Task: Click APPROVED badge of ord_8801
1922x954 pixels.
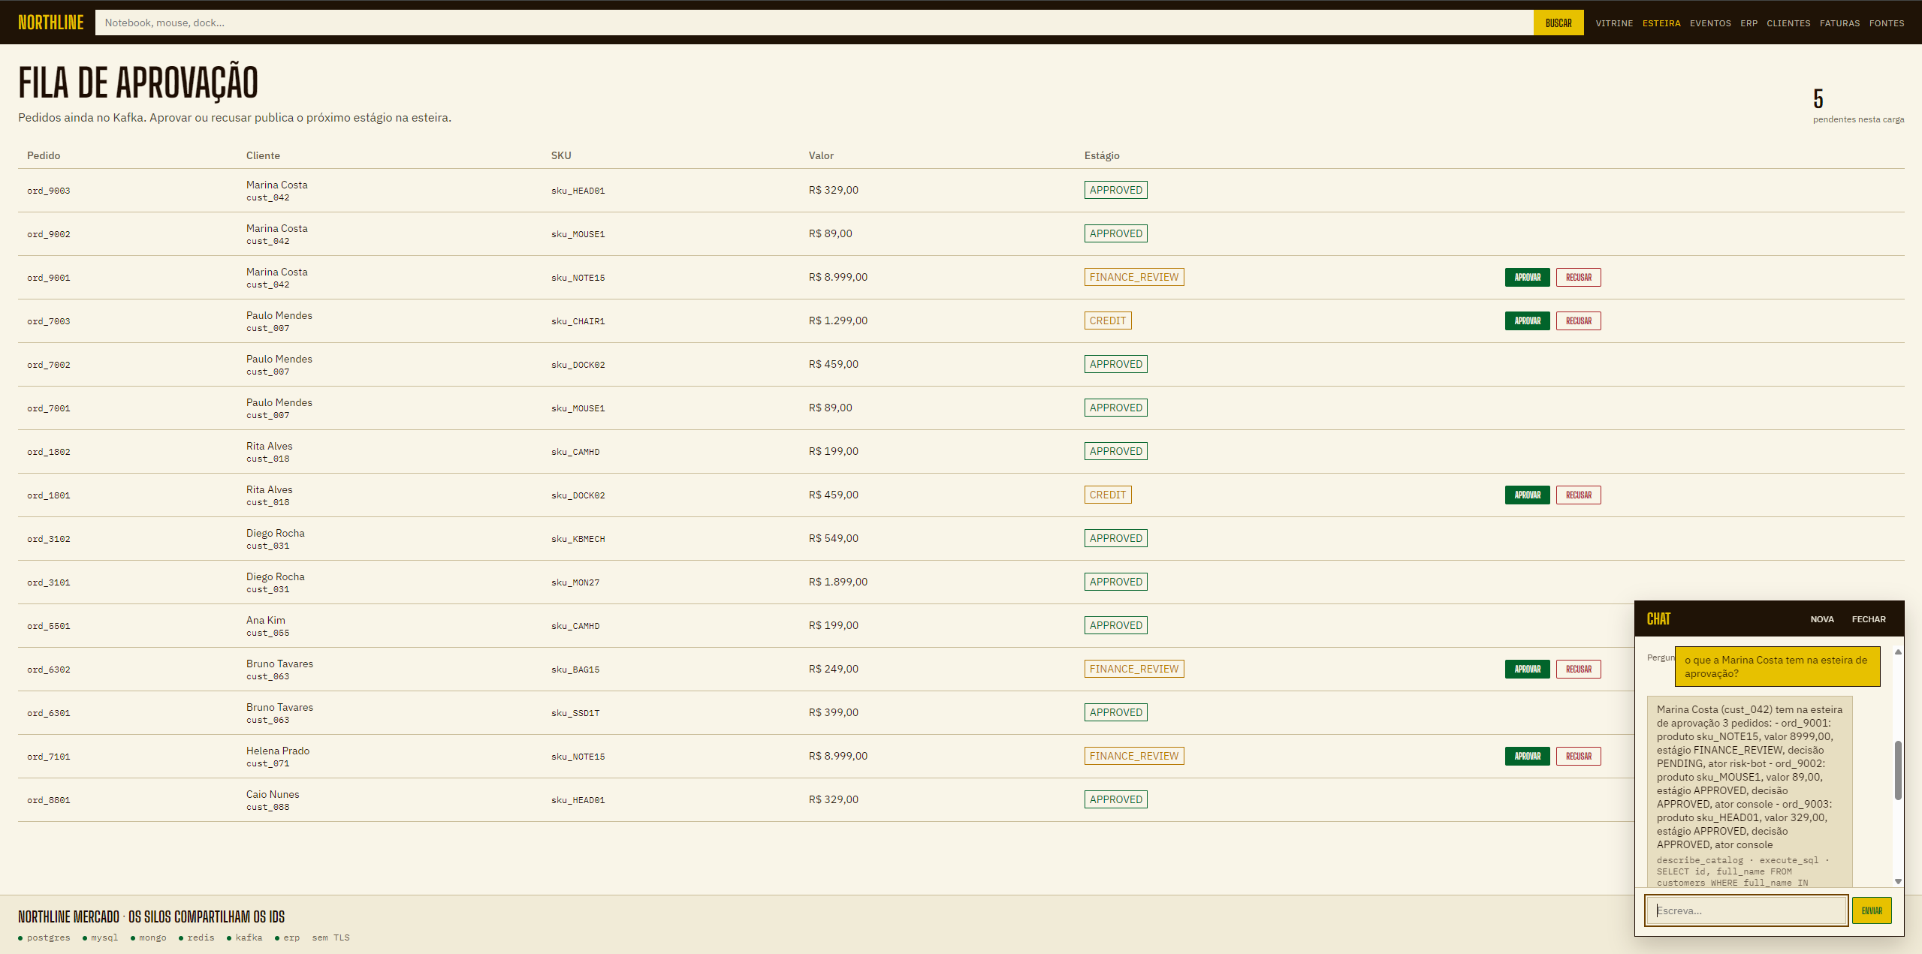Action: pyautogui.click(x=1116, y=799)
